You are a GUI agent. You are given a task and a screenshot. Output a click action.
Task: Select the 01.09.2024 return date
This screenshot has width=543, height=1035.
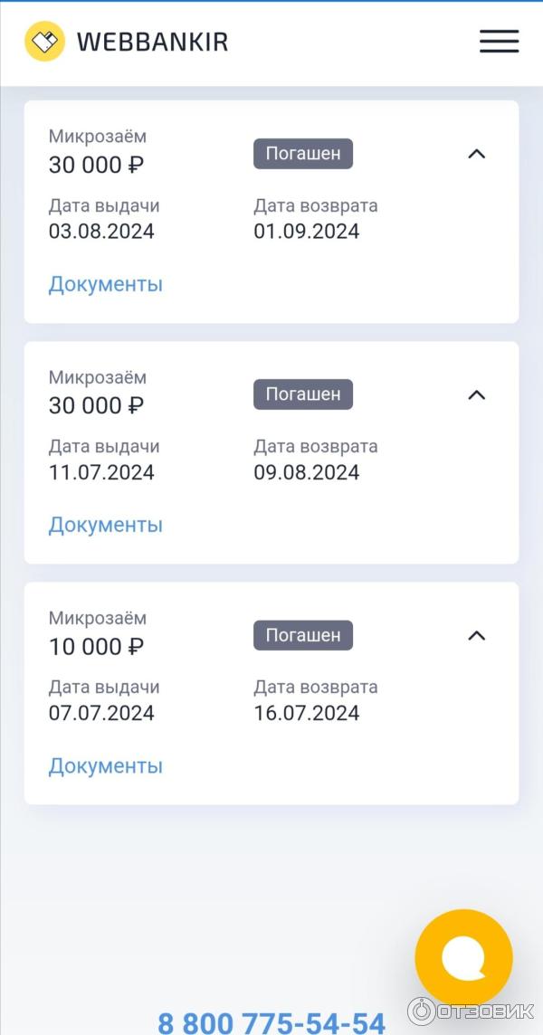coord(306,232)
